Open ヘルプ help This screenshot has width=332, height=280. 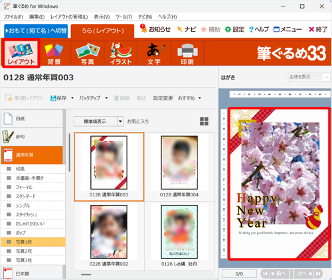coord(259,29)
